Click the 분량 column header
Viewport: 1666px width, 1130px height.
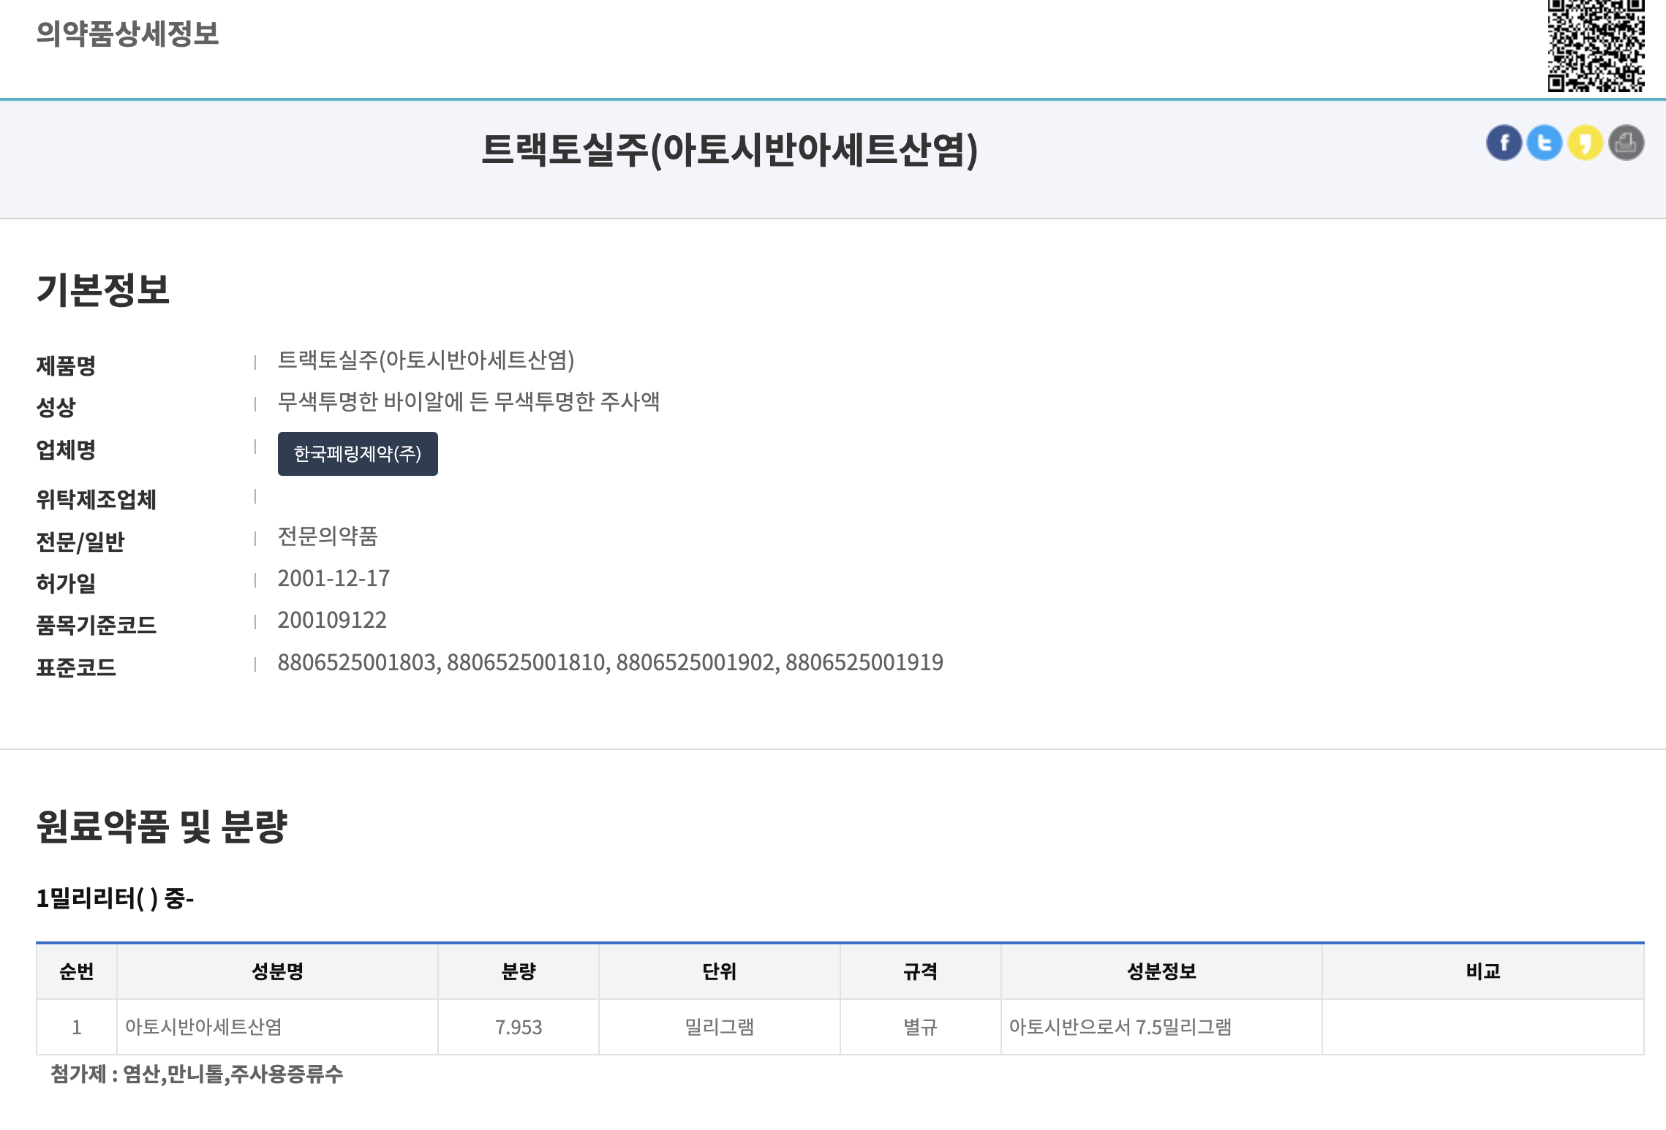click(x=518, y=971)
